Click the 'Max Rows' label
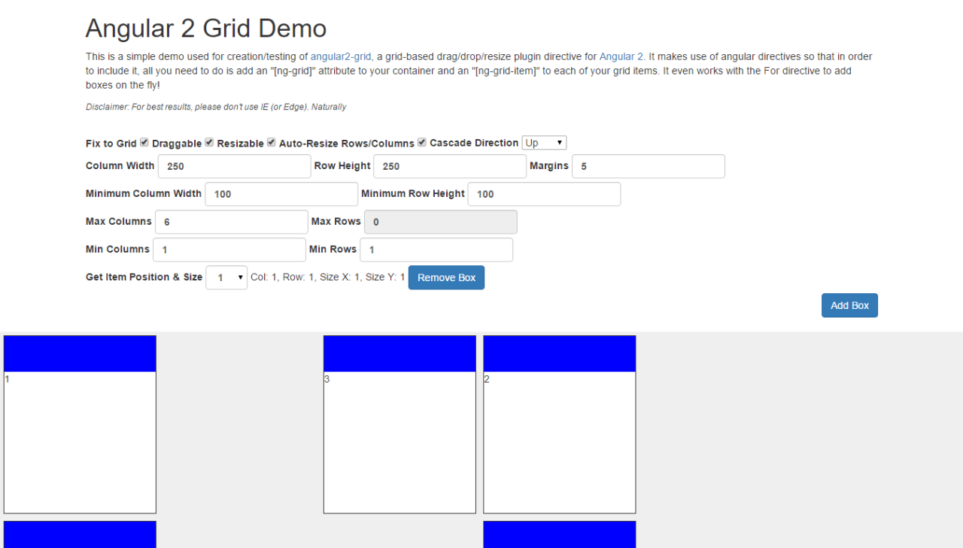Image resolution: width=963 pixels, height=548 pixels. click(x=336, y=222)
